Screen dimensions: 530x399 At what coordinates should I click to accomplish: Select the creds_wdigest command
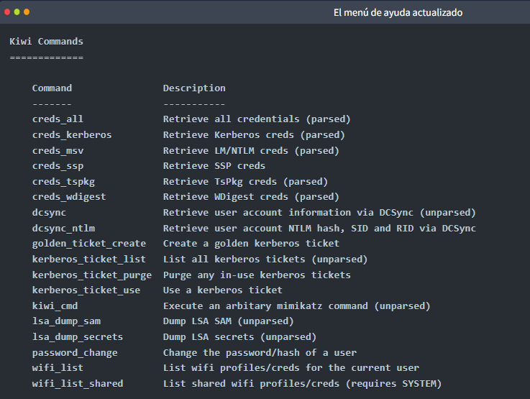[x=69, y=197]
